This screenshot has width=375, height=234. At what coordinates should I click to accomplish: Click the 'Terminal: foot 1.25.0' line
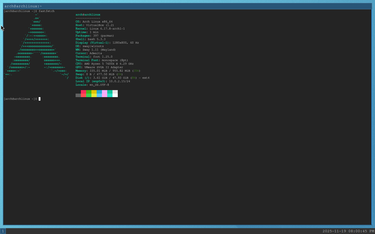point(94,57)
